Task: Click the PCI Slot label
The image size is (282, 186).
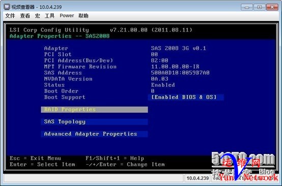Action: tap(58, 54)
